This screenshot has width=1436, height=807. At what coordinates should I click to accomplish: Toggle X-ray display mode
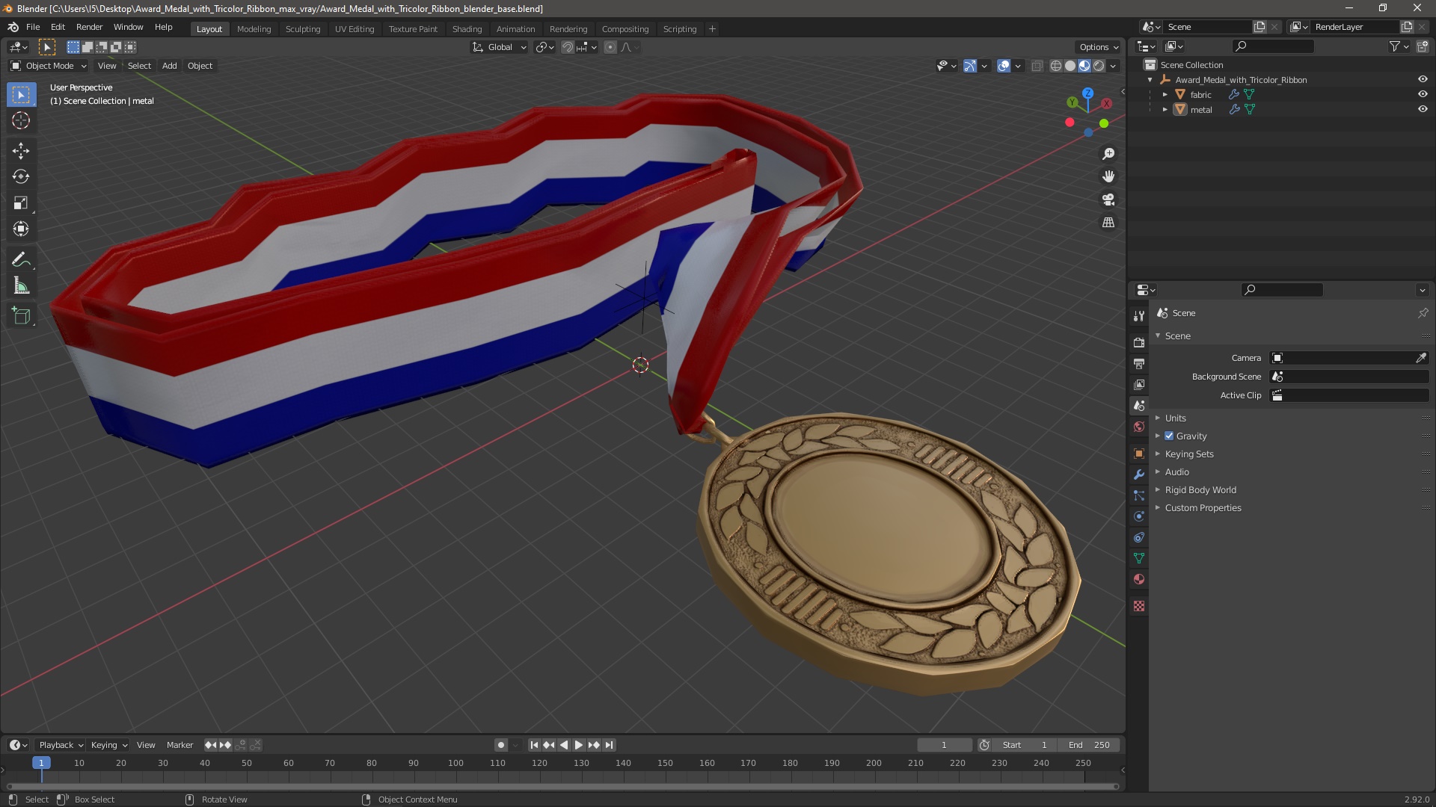pyautogui.click(x=1037, y=66)
